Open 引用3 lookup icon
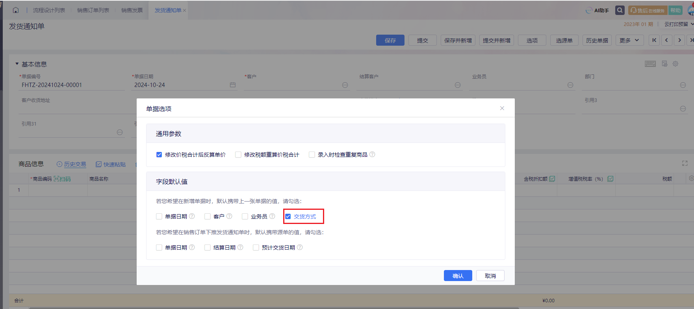 [683, 109]
